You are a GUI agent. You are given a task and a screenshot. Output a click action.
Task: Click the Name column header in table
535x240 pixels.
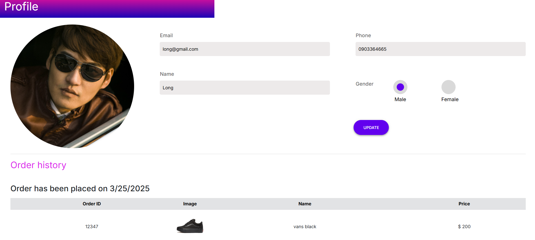click(x=305, y=204)
